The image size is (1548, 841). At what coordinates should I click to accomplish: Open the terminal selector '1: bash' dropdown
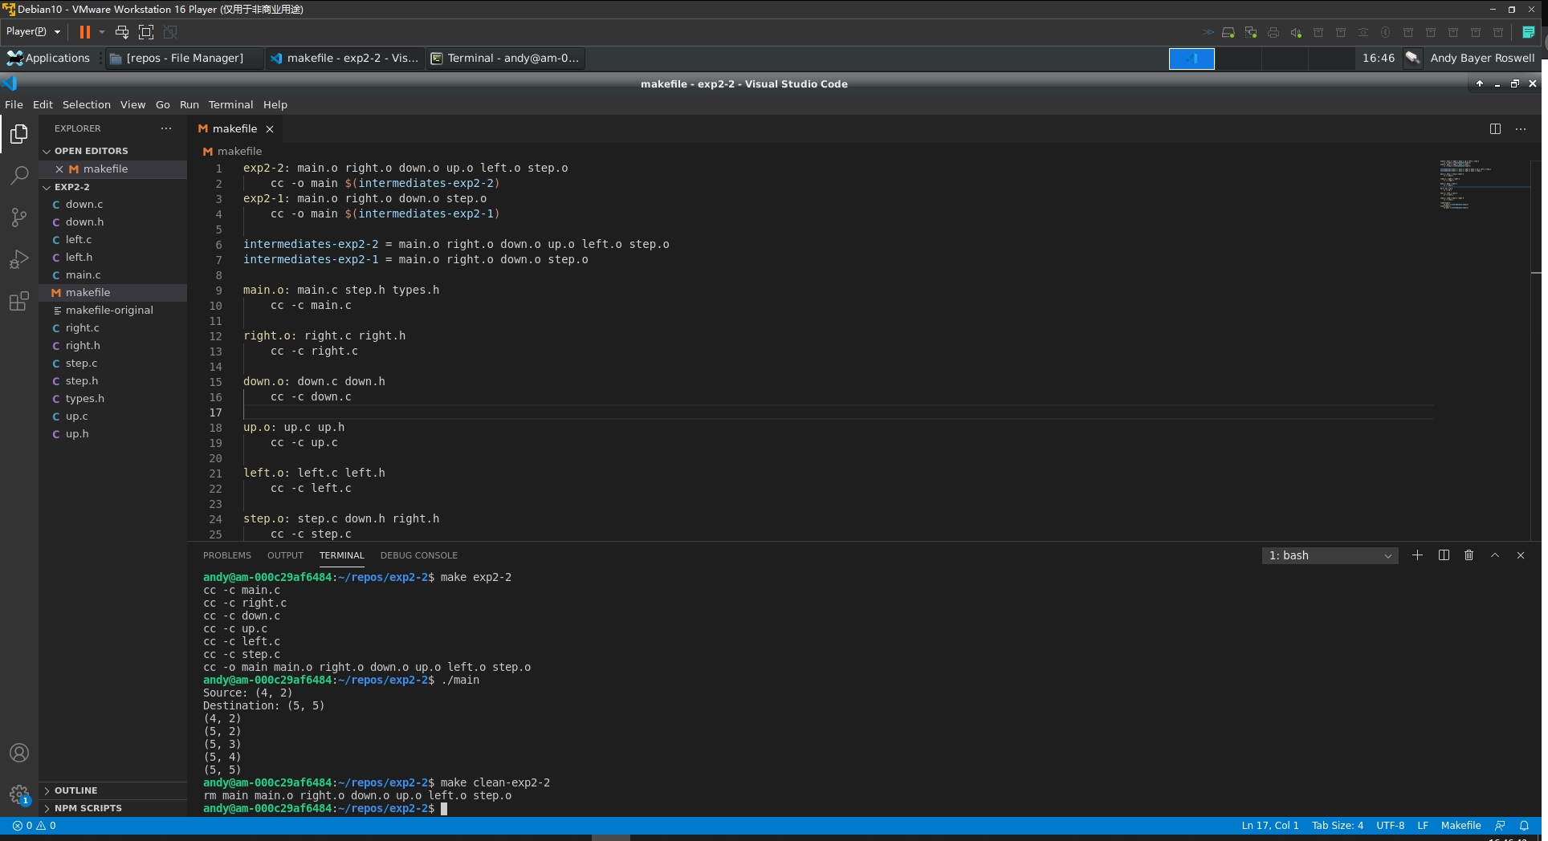point(1330,555)
